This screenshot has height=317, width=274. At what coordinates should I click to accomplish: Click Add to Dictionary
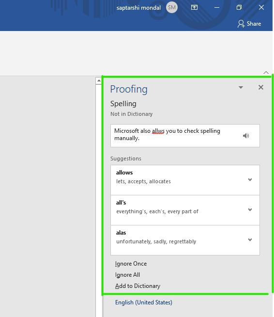coord(137,286)
